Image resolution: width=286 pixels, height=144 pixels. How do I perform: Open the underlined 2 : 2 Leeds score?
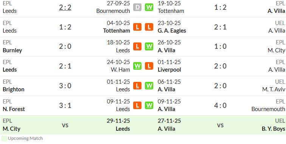(65, 8)
